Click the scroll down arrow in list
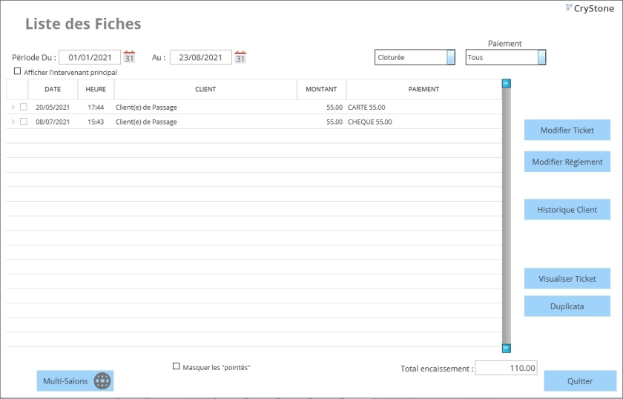Viewport: 623px width, 399px height. (x=507, y=347)
